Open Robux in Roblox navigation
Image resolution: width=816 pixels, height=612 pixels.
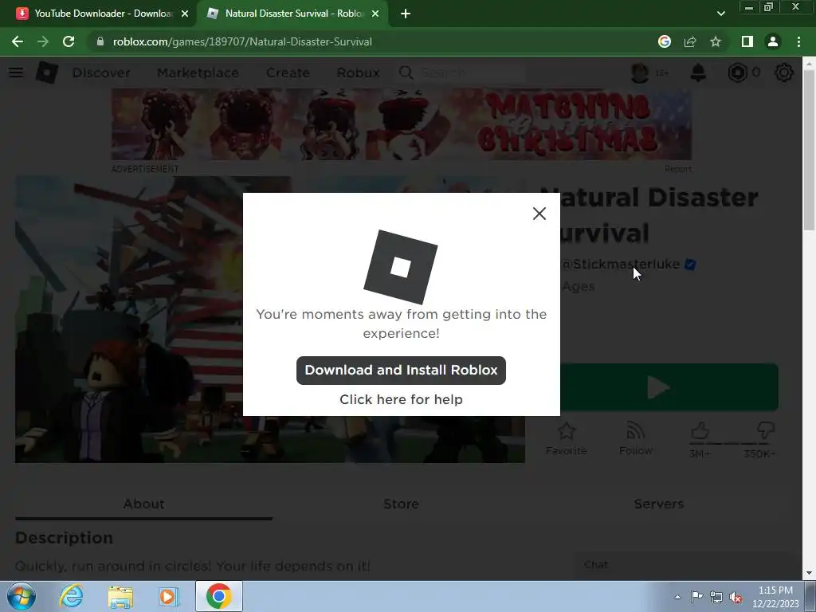(358, 73)
